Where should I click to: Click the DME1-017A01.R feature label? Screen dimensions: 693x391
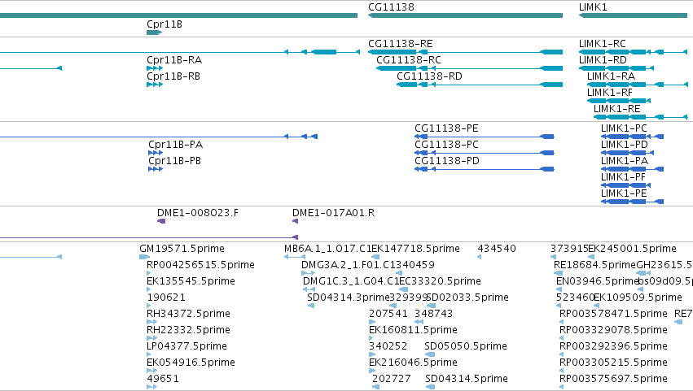333,213
